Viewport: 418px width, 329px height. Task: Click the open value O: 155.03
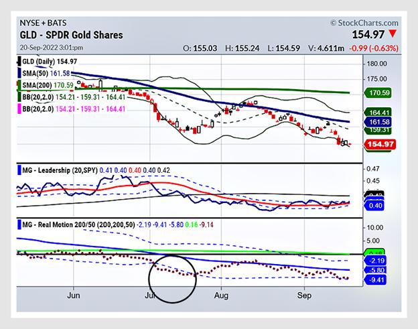pos(200,48)
